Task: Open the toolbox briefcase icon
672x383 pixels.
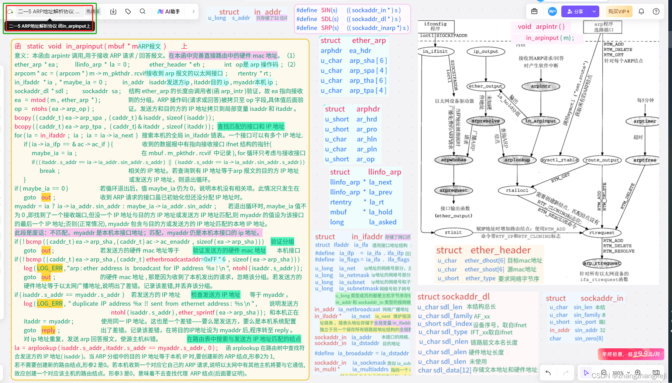Action: (x=534, y=11)
